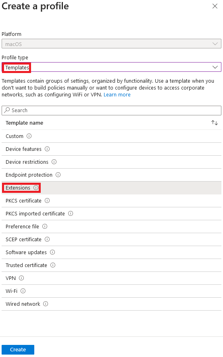Click info icon beside Extensions template
Image resolution: width=223 pixels, height=357 pixels.
(x=36, y=188)
